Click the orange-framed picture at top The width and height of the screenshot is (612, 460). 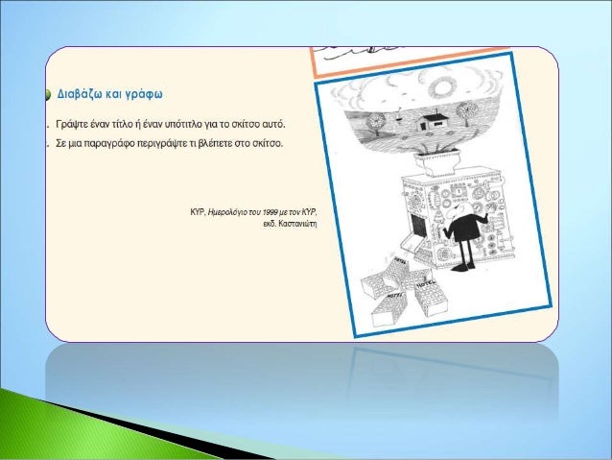click(x=410, y=61)
